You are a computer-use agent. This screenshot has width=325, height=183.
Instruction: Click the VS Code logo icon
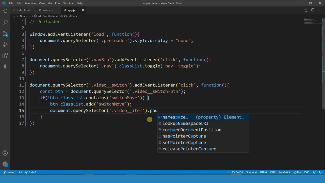point(4,3)
